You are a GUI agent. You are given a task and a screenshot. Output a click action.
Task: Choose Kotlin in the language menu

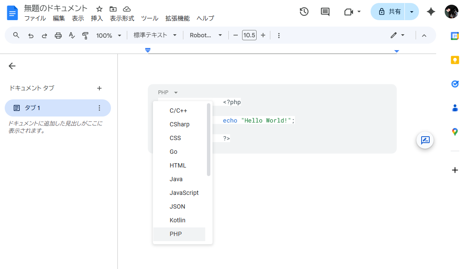tap(177, 220)
